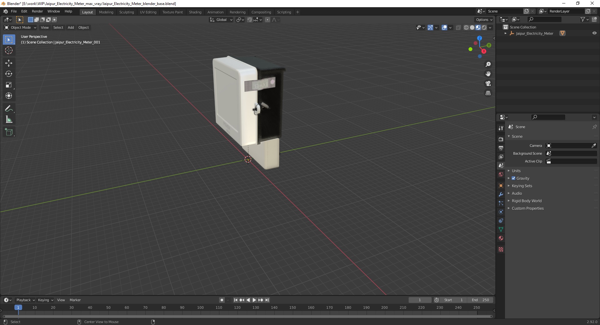Open the Add menu in viewport header
The image size is (600, 325).
point(71,27)
